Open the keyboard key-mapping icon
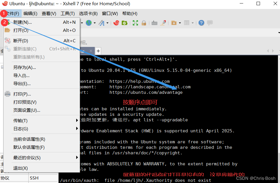Viewport: 280px width, 183px height. coord(154,23)
